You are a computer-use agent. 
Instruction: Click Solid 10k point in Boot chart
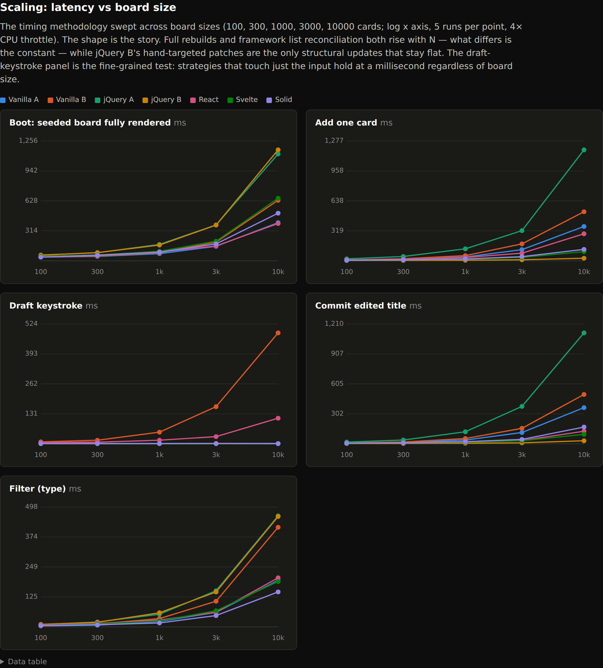tap(278, 213)
